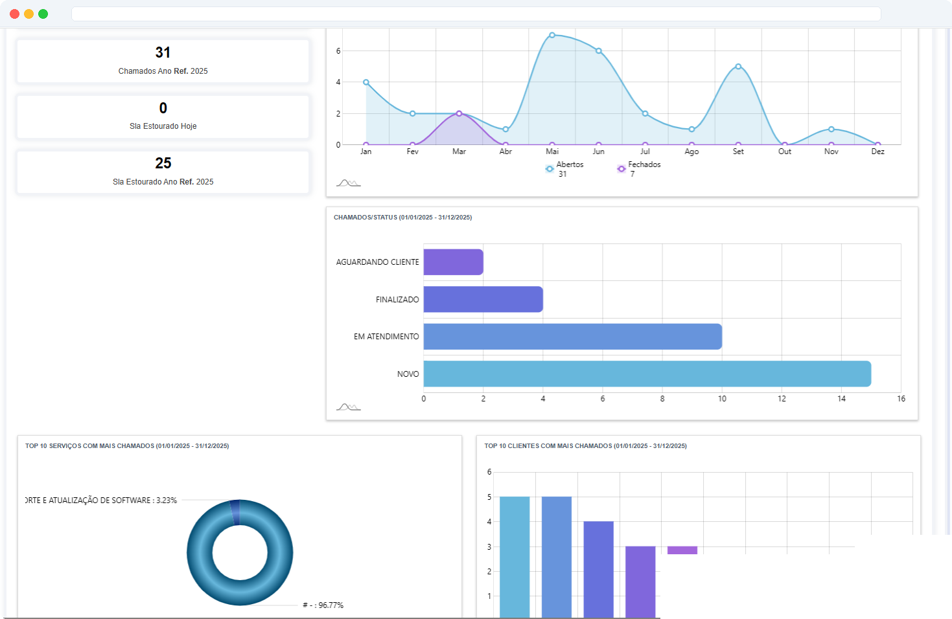Click the second bar in the top clients chart
Screen dimensions: 952x619
tap(557, 557)
